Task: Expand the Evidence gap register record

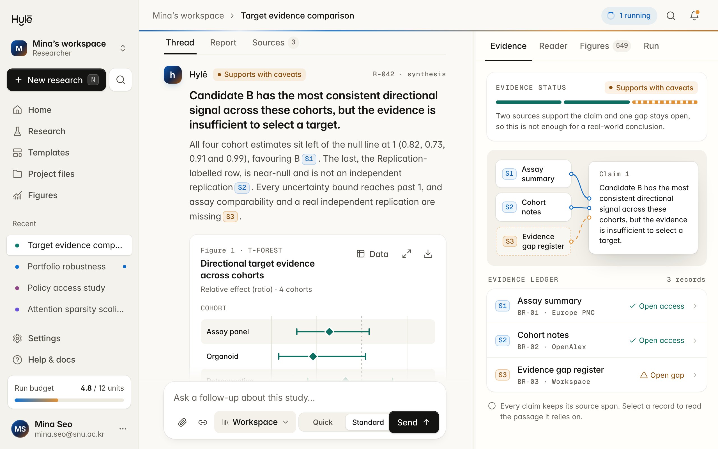Action: (x=597, y=375)
